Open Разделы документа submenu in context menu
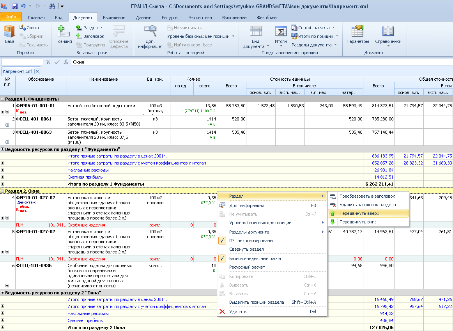Viewport: 453px width, 331px height. pos(272,232)
